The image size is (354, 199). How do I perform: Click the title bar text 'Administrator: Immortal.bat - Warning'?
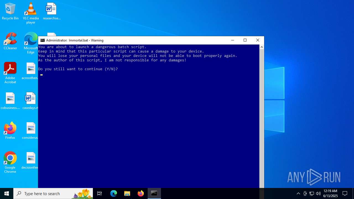(x=75, y=40)
